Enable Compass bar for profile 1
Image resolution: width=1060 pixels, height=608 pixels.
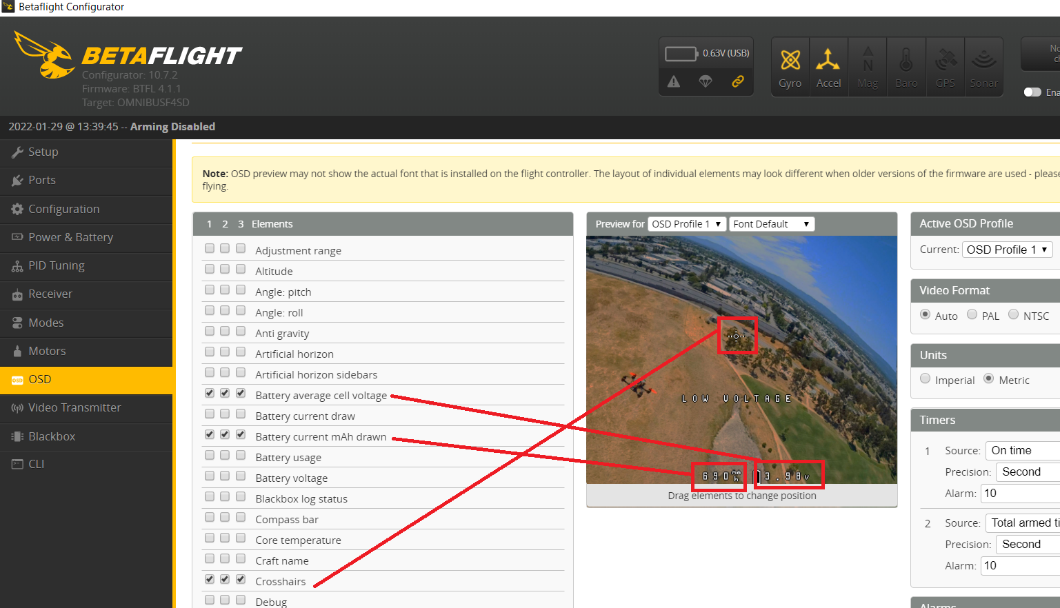pos(210,517)
